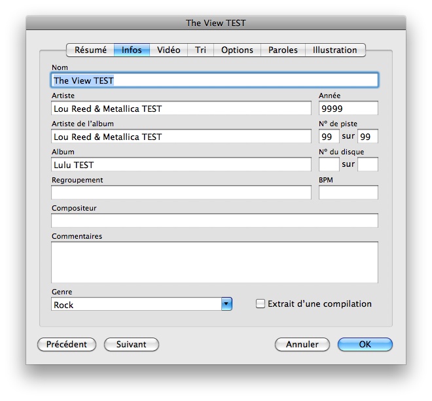The width and height of the screenshot is (432, 401).
Task: Select the Infos tab
Action: [132, 50]
